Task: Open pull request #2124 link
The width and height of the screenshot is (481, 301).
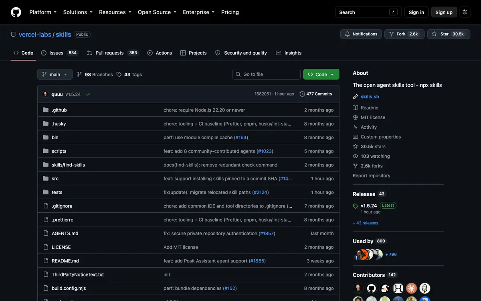Action: coord(261,192)
